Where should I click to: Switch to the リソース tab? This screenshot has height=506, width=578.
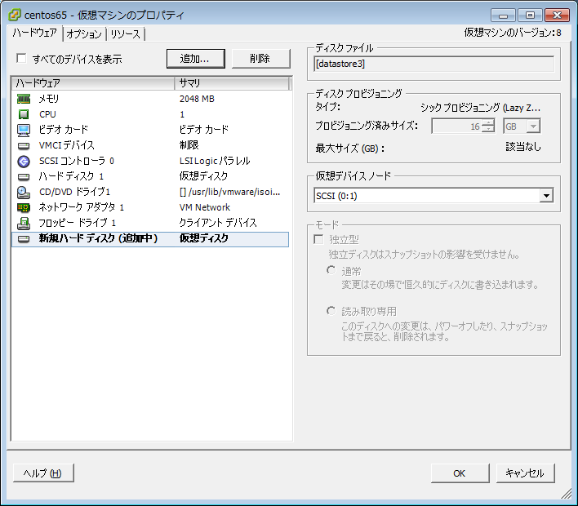point(126,34)
